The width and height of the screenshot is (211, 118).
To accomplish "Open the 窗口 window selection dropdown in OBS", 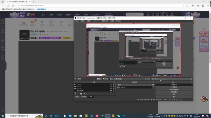I will 172,79.
